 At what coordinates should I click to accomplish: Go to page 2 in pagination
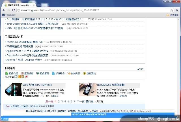pyautogui.click(x=59, y=101)
